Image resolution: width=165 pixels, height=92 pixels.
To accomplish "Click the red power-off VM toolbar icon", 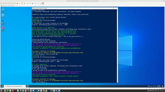I will (17, 3).
